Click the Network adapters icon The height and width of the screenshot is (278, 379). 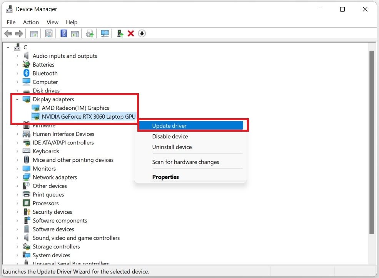[26, 177]
